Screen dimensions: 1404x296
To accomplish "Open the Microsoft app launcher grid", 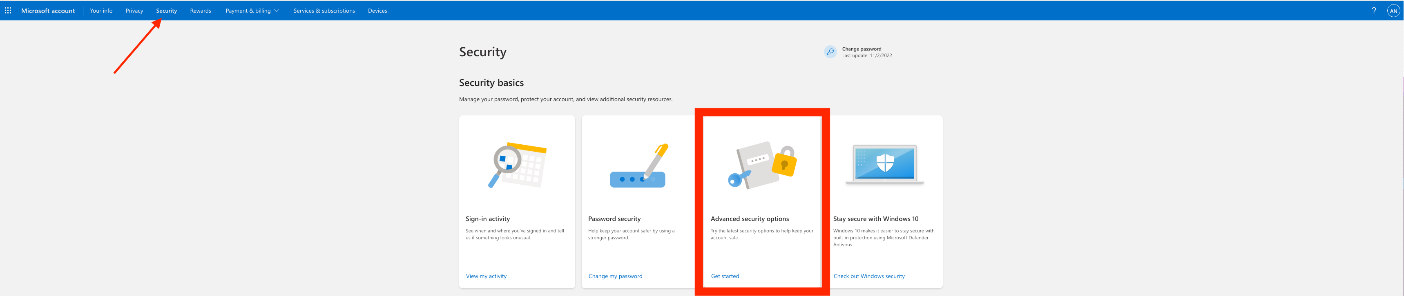I will tap(8, 10).
